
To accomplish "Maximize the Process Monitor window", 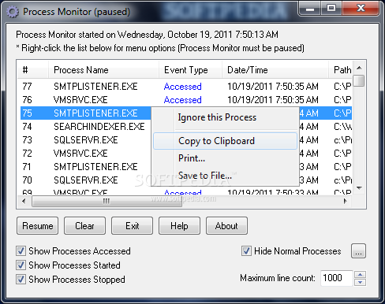I will [x=331, y=9].
